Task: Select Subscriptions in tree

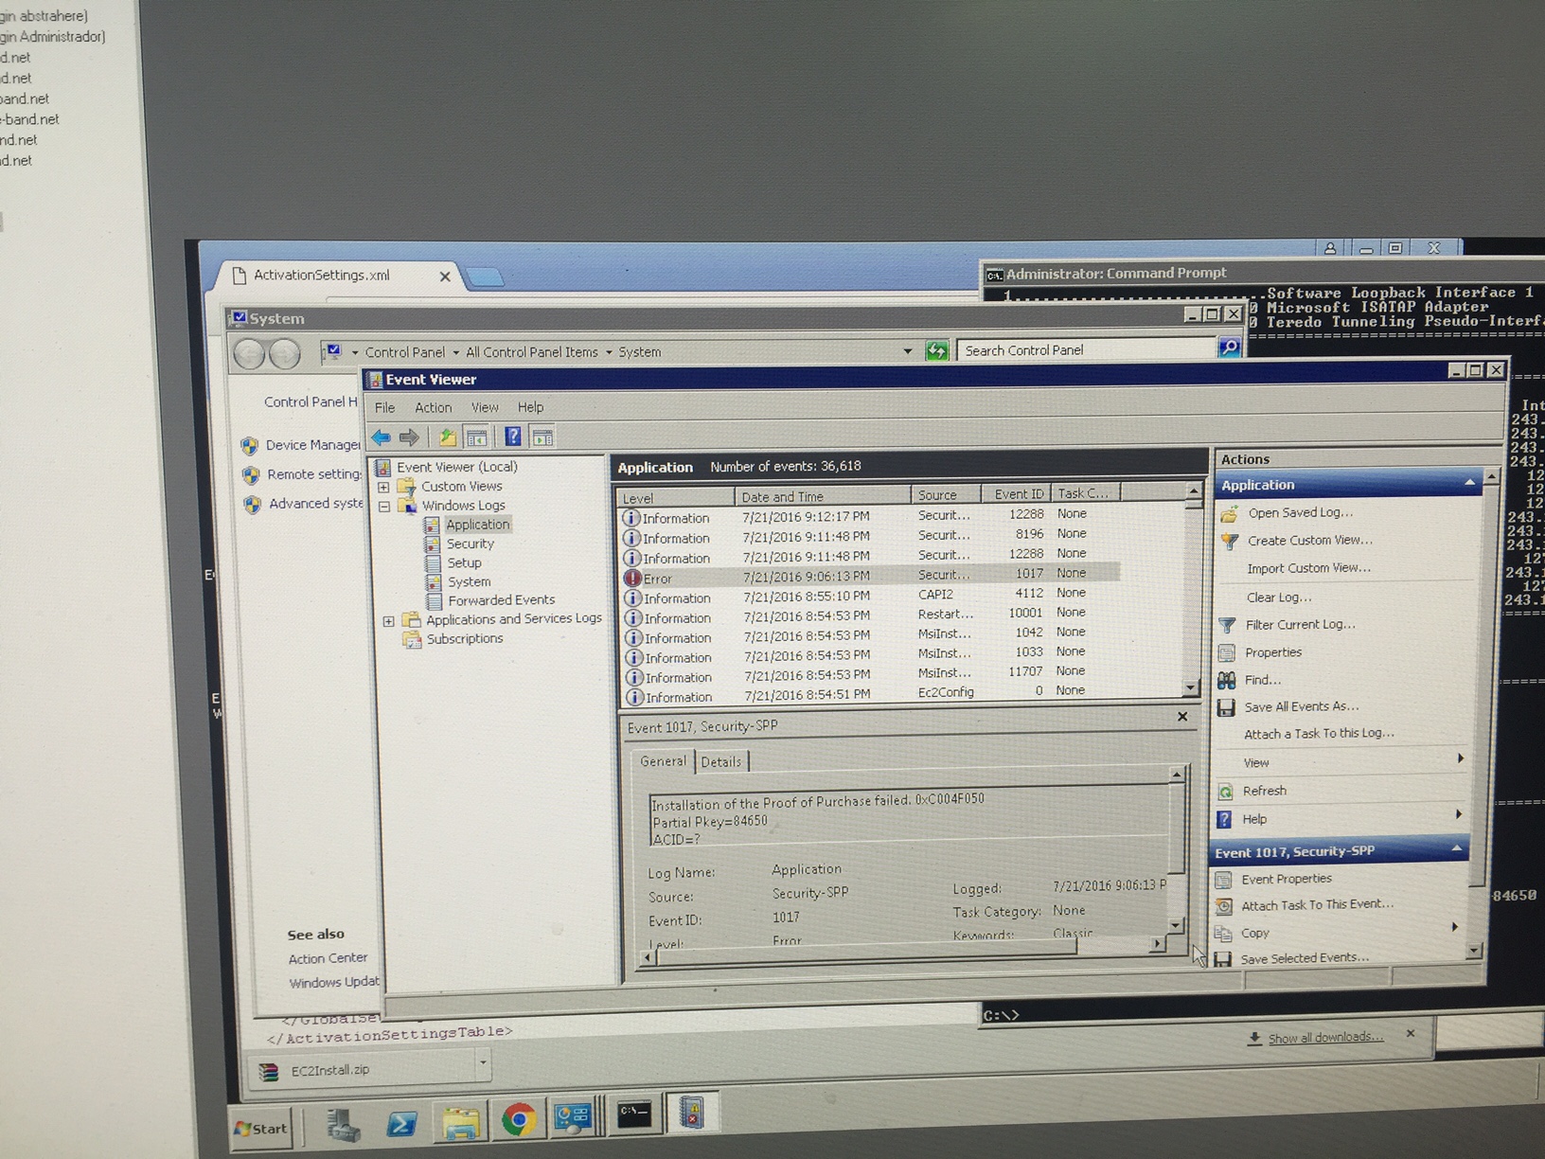Action: pos(465,639)
